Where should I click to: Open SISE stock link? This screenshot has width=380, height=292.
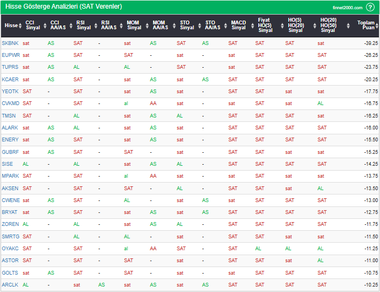click(x=7, y=164)
